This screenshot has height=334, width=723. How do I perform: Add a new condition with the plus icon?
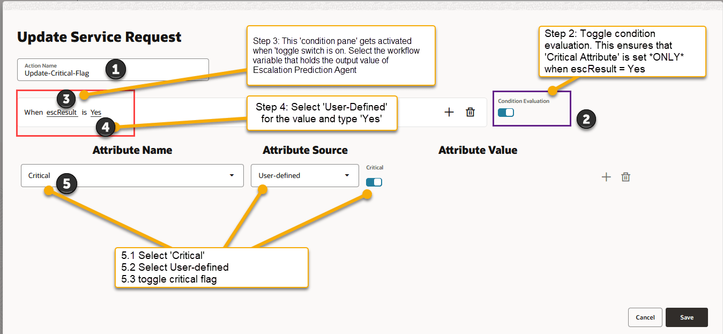click(x=449, y=112)
